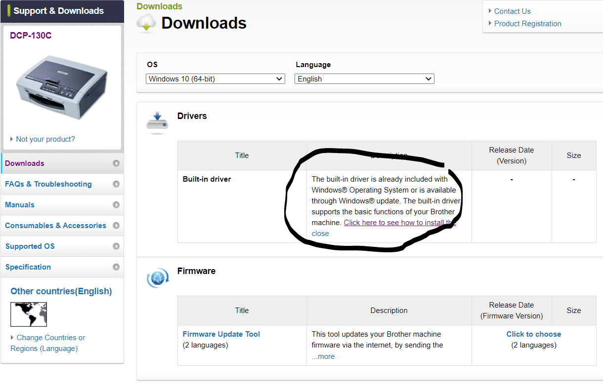Open the OS dropdown showing Windows 10 (64-bit)
Image resolution: width=603 pixels, height=390 pixels.
pyautogui.click(x=215, y=79)
